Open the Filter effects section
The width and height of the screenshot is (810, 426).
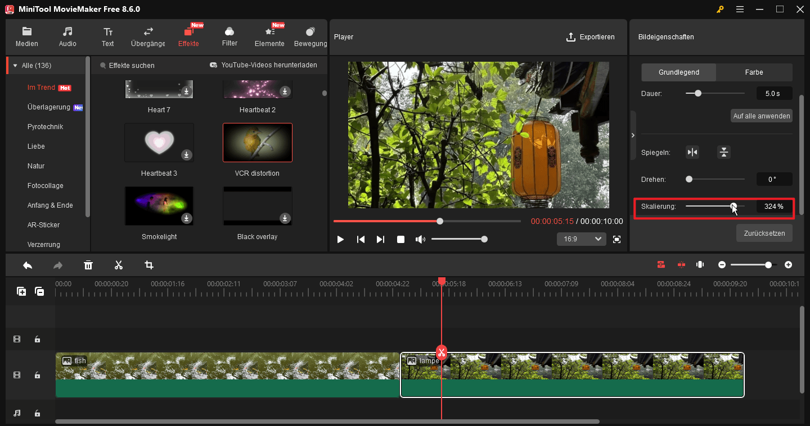click(x=229, y=36)
